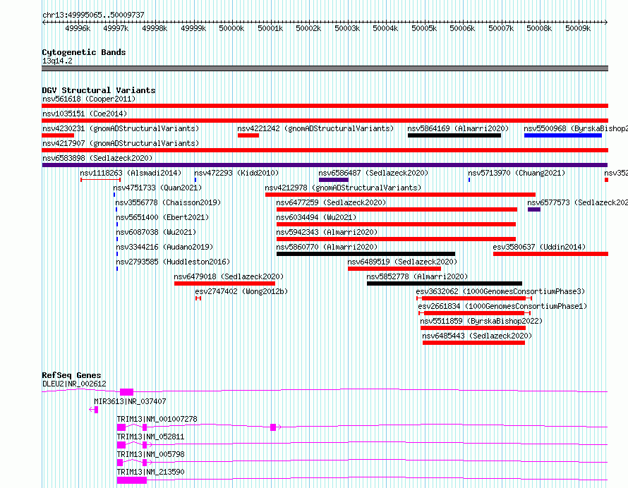Screen dimensions: 628x488
Task: Click the DGV Structural Variants track heading
Action: coord(99,90)
